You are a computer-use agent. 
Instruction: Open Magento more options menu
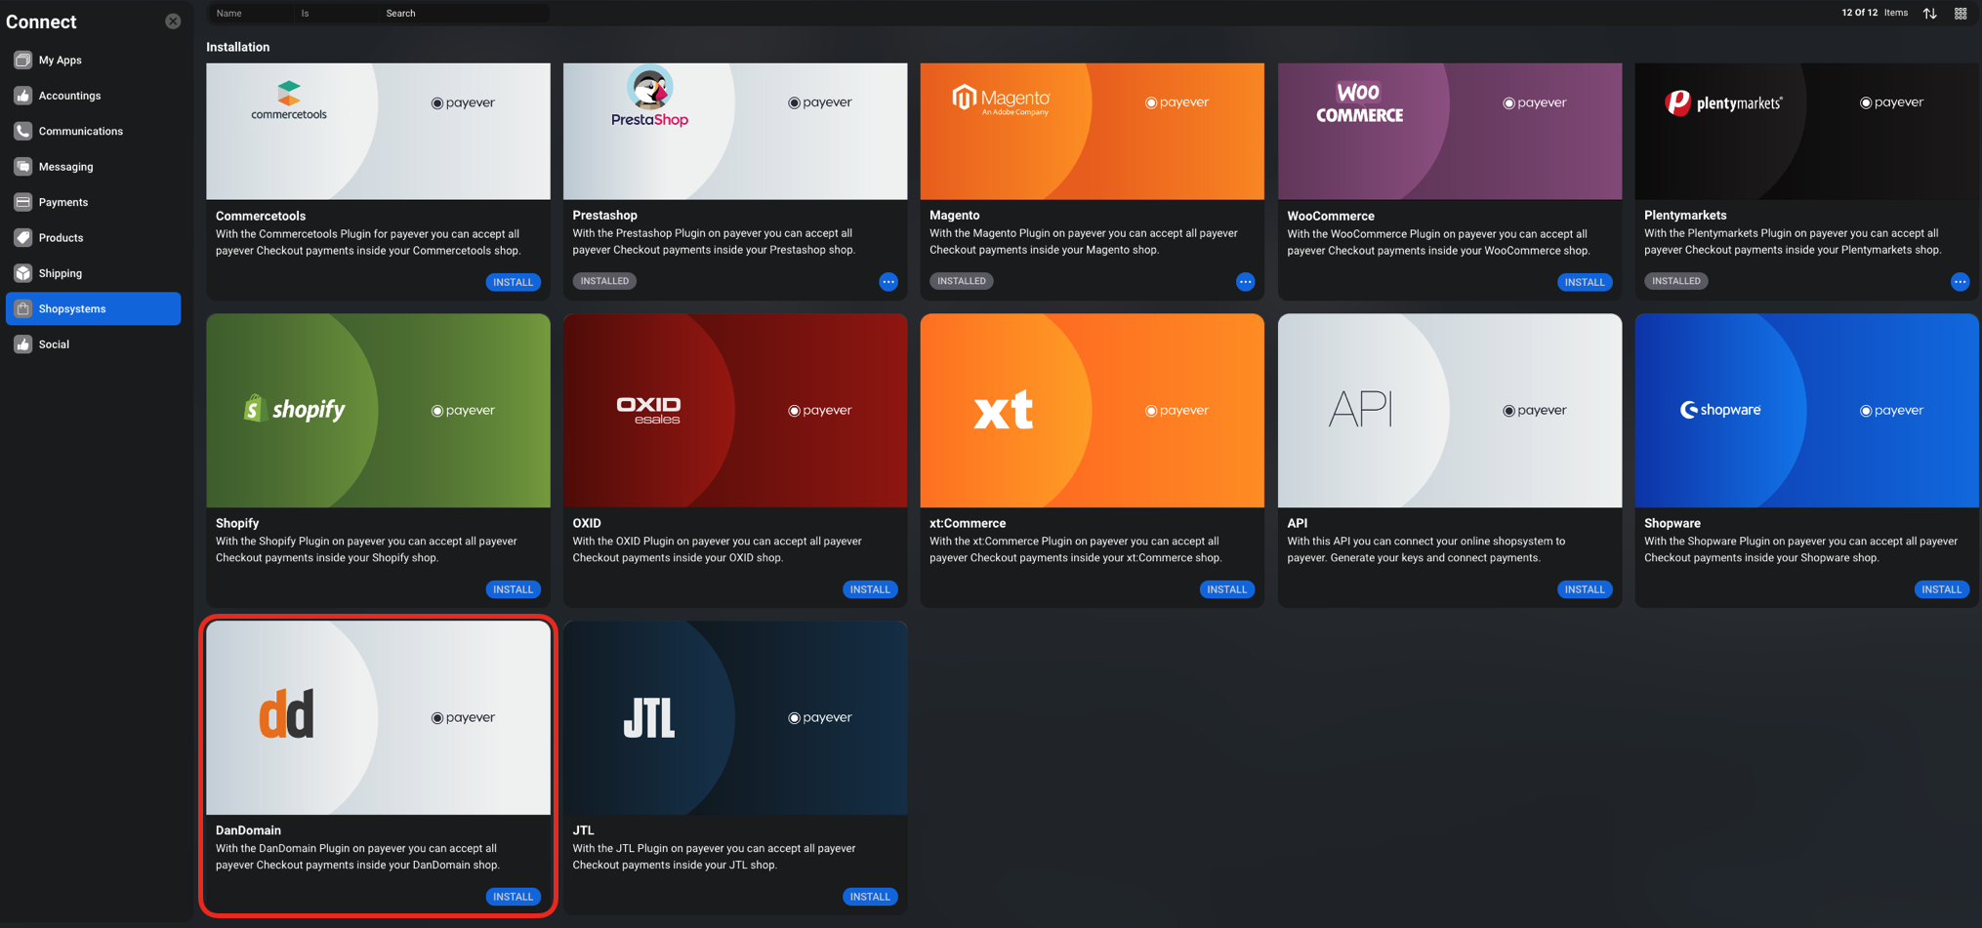click(x=1245, y=282)
